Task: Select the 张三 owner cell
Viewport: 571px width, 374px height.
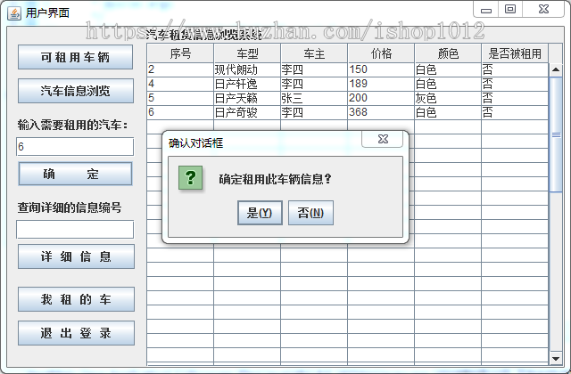Action: click(x=314, y=98)
